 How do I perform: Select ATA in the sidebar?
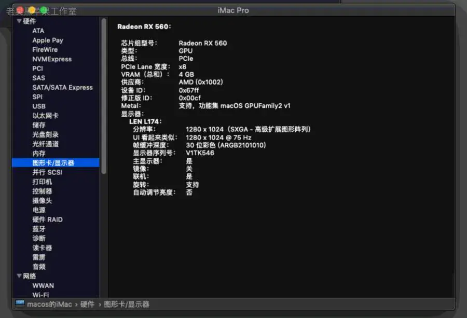tap(38, 31)
